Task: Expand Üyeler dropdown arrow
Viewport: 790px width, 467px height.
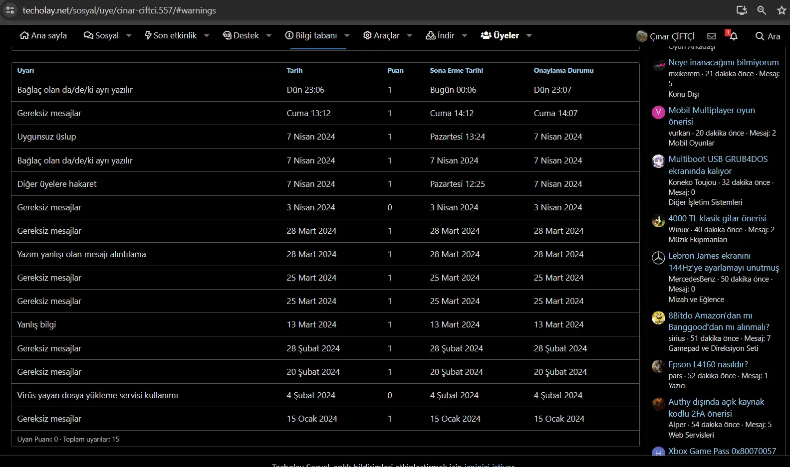Action: (x=529, y=35)
